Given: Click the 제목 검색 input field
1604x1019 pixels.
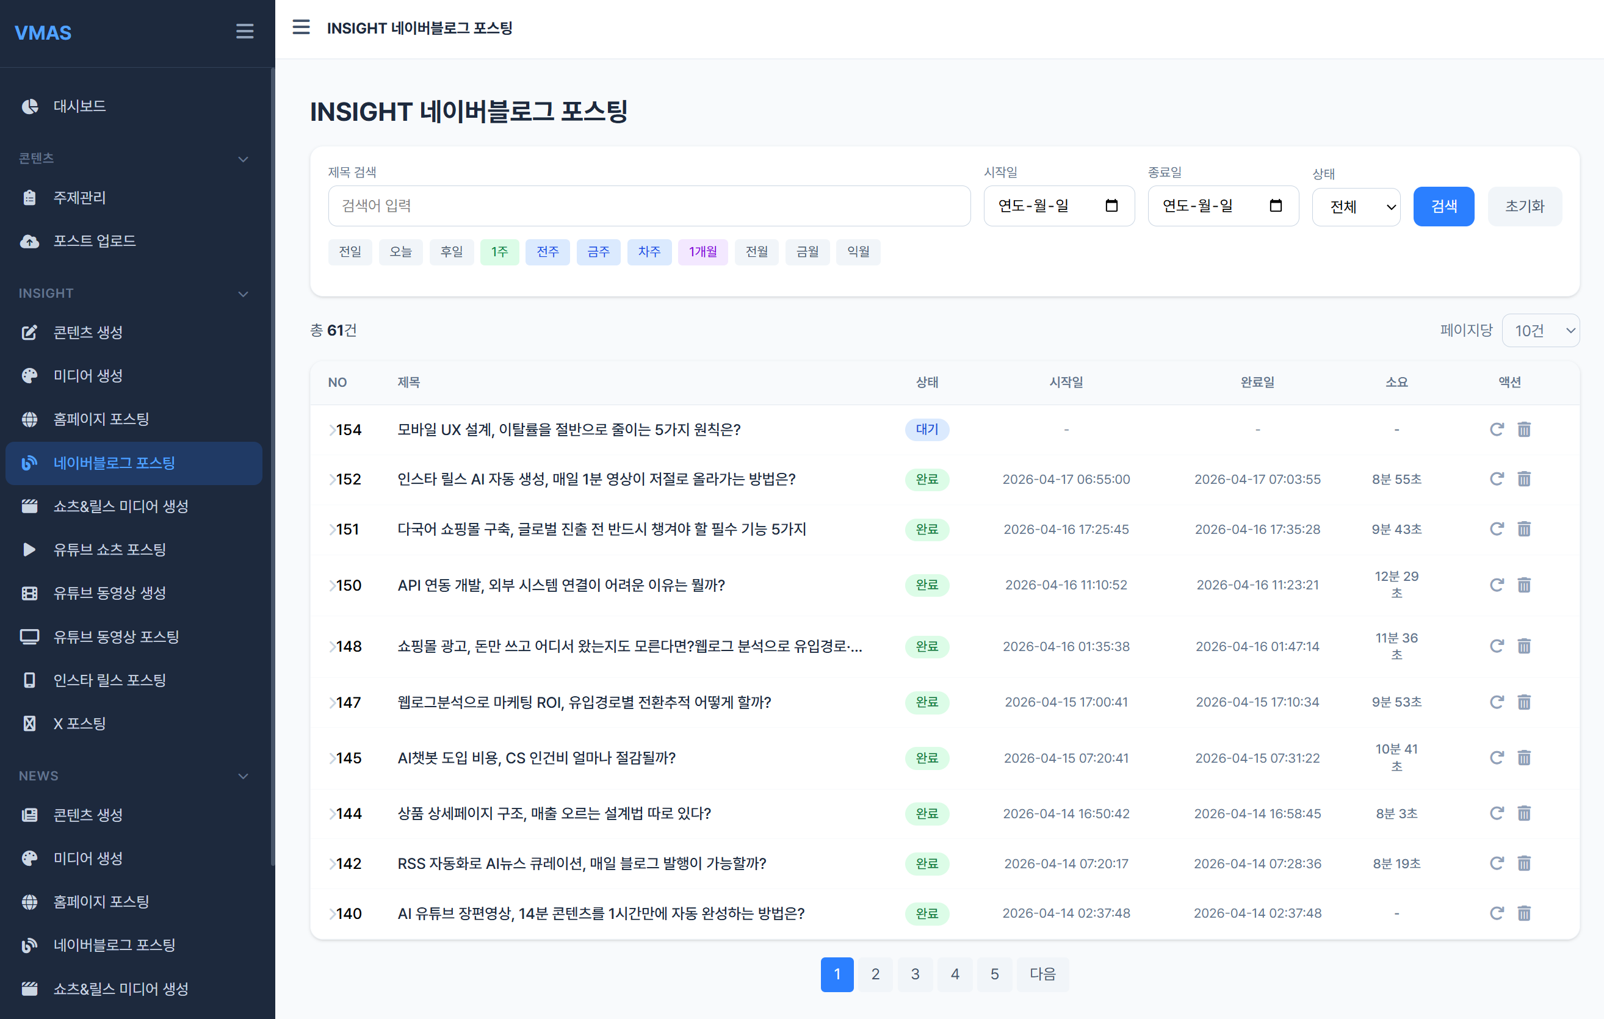Looking at the screenshot, I should pyautogui.click(x=649, y=206).
